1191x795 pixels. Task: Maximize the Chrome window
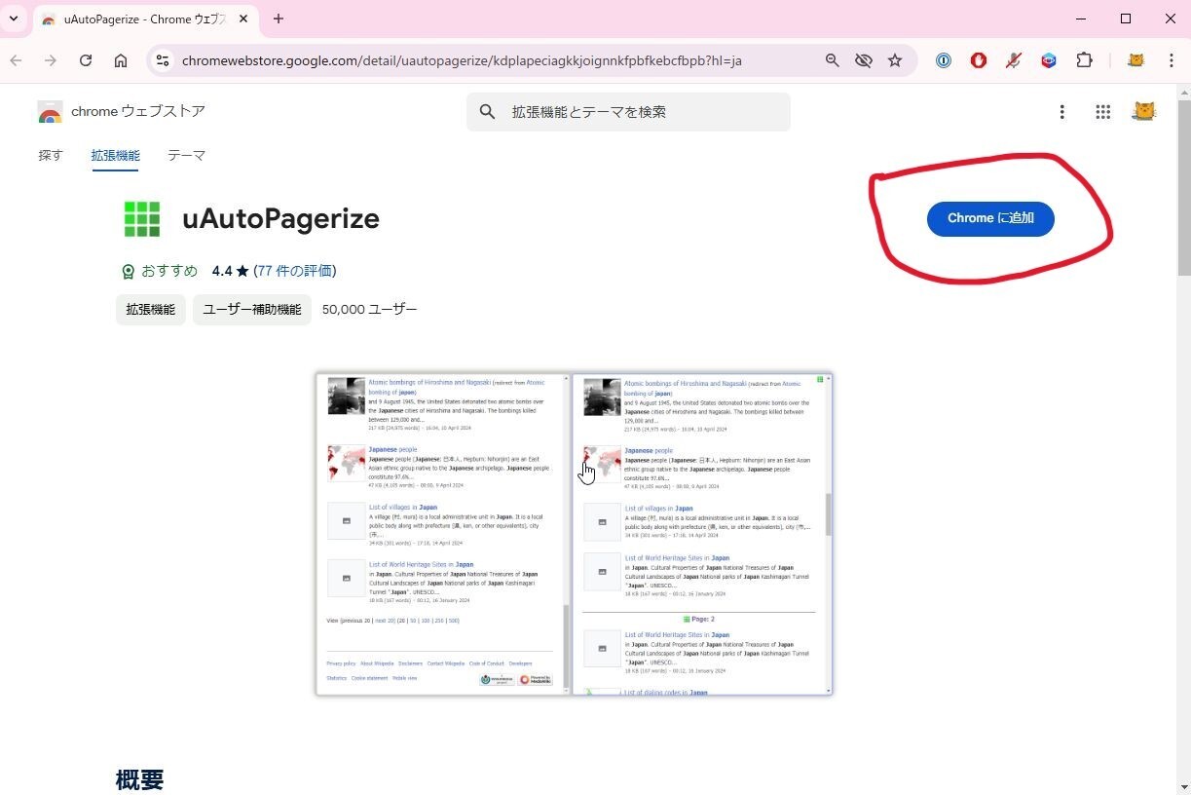tap(1126, 19)
